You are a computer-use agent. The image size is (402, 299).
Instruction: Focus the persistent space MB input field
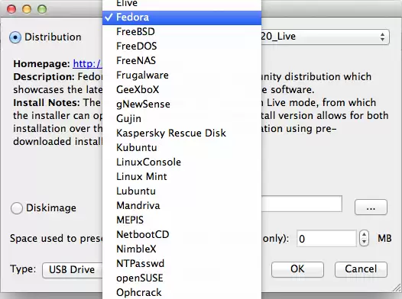[326, 239]
